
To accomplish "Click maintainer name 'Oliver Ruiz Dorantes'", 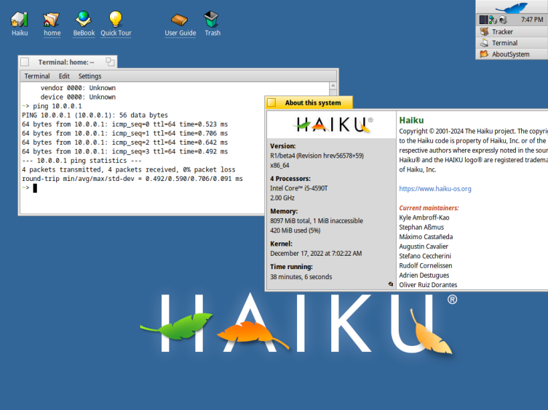I will pos(428,285).
